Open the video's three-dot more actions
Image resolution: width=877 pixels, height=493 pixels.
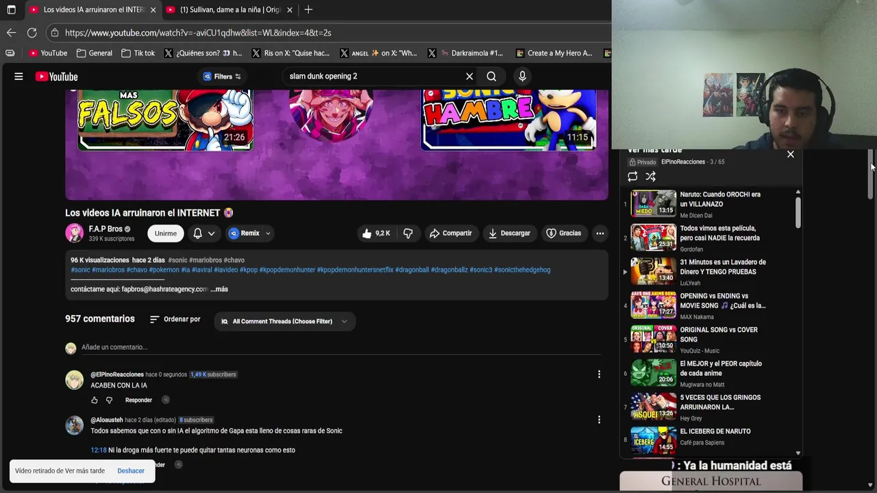(600, 233)
